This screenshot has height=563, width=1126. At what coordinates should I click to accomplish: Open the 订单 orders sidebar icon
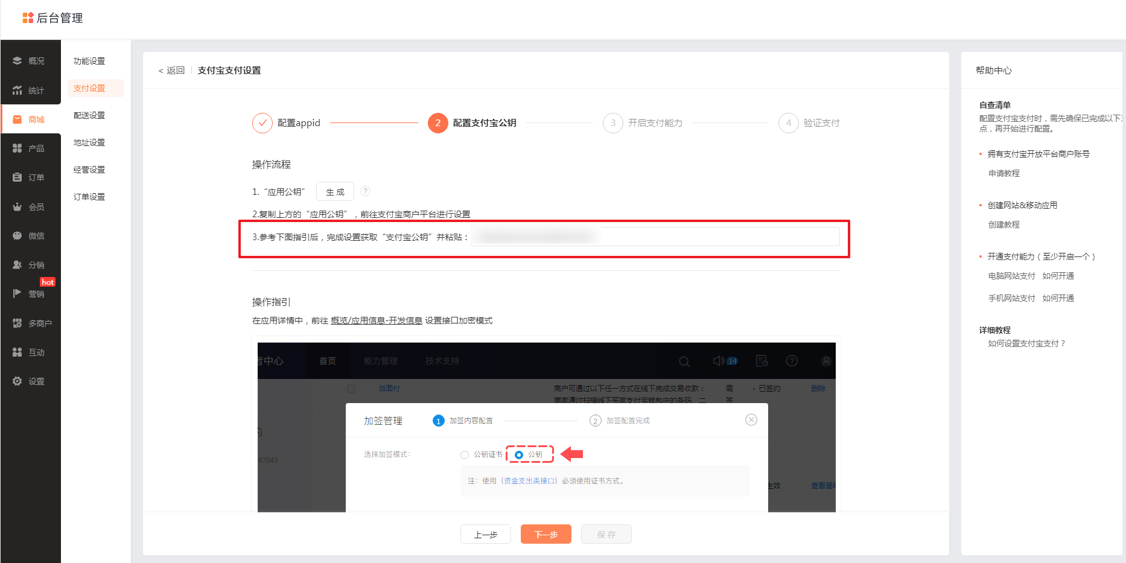click(x=17, y=177)
